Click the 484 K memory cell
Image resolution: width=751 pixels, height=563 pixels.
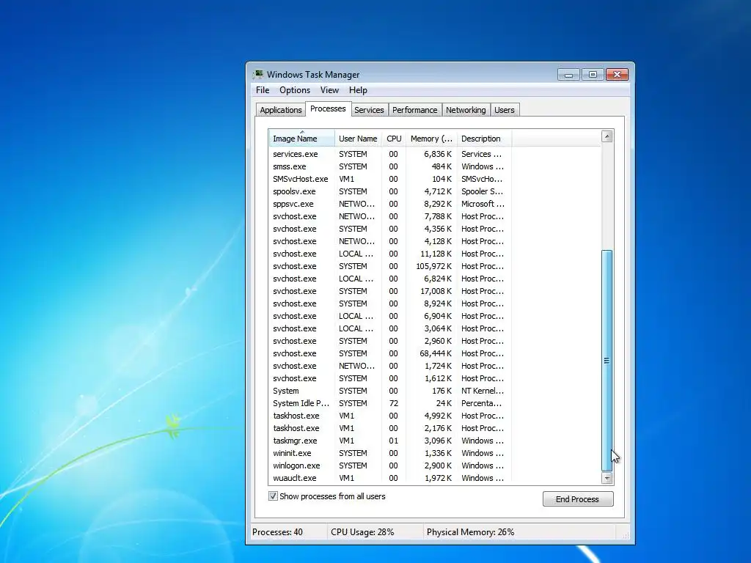tap(442, 166)
